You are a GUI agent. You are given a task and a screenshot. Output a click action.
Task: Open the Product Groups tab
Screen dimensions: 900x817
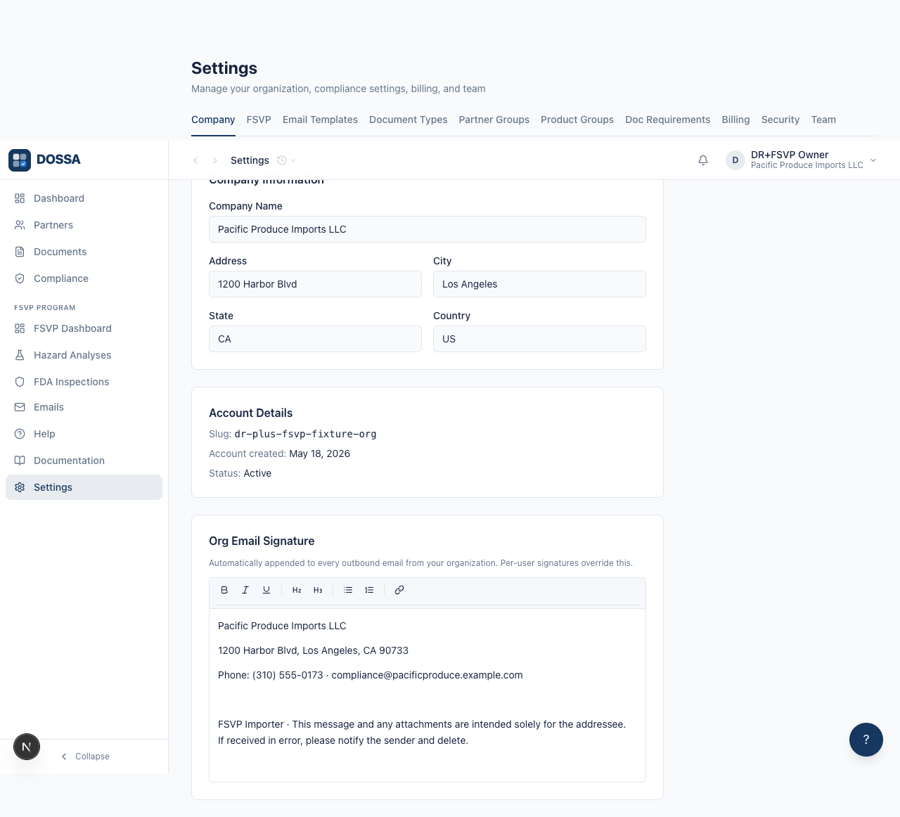click(x=577, y=120)
